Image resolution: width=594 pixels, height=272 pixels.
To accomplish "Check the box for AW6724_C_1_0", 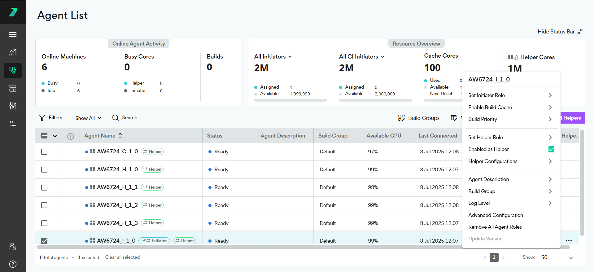I will 44,152.
